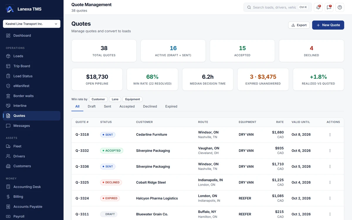Click the Expired Unanswered card

(263, 79)
